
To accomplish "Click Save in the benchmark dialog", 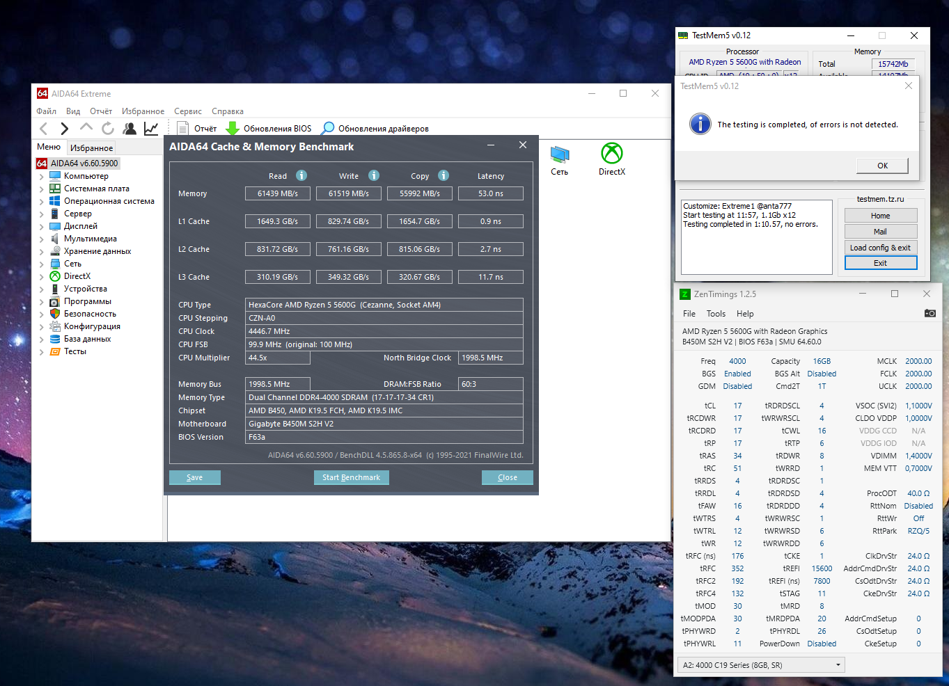I will click(x=195, y=477).
